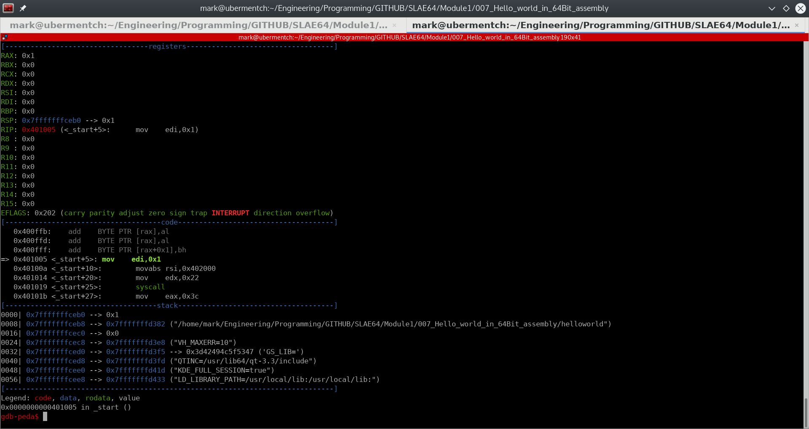Close the second terminal tab

(797, 25)
